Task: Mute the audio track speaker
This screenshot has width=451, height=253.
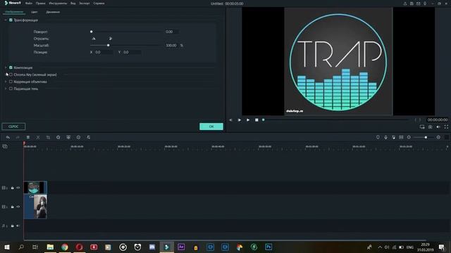Action: pyautogui.click(x=18, y=226)
